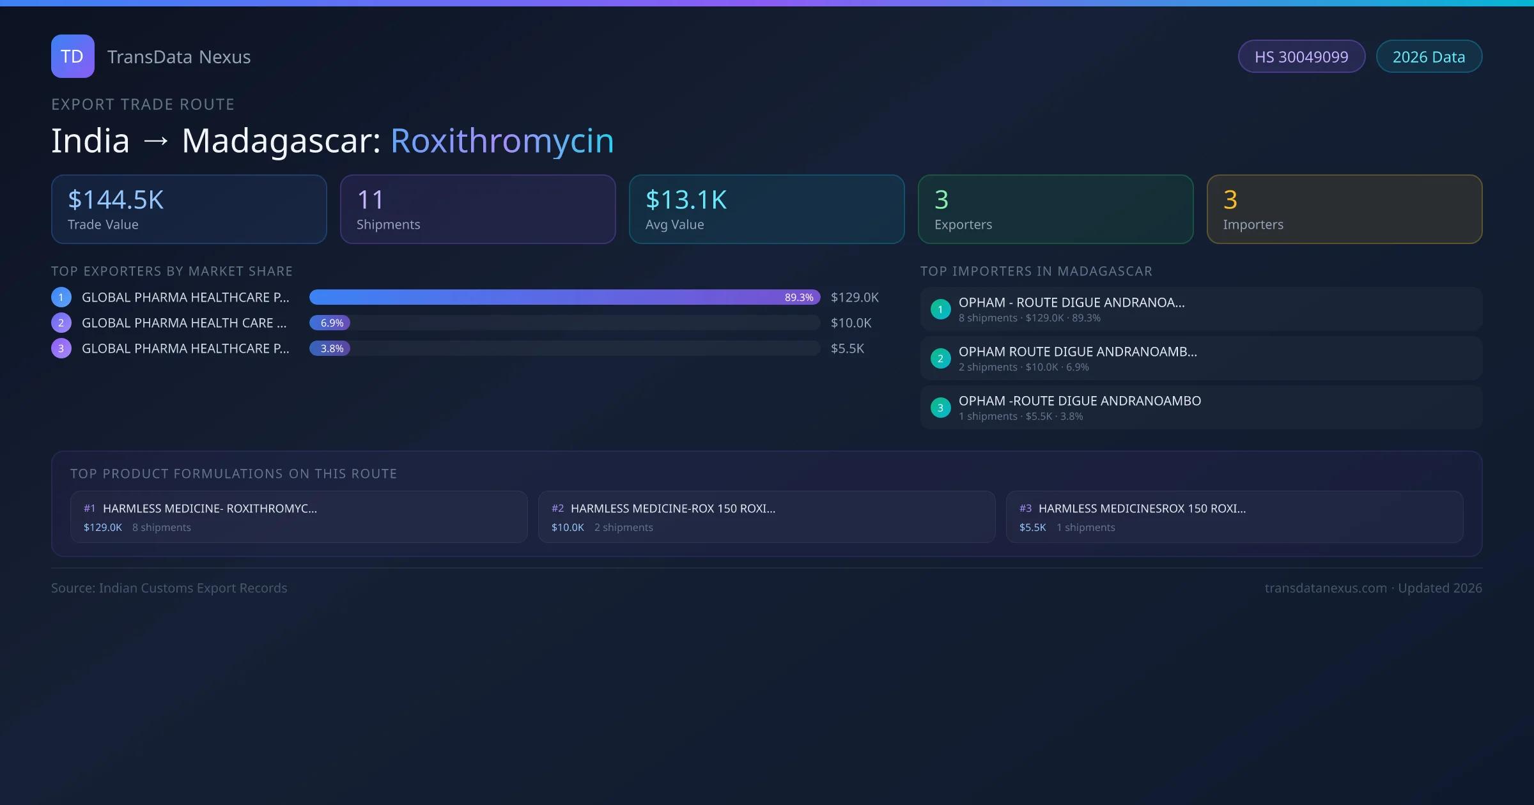This screenshot has height=805, width=1534.
Task: Click the green rank 3 importer badge
Action: pyautogui.click(x=940, y=408)
